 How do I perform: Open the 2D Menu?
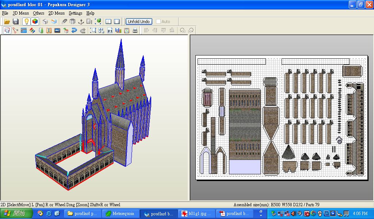click(57, 13)
